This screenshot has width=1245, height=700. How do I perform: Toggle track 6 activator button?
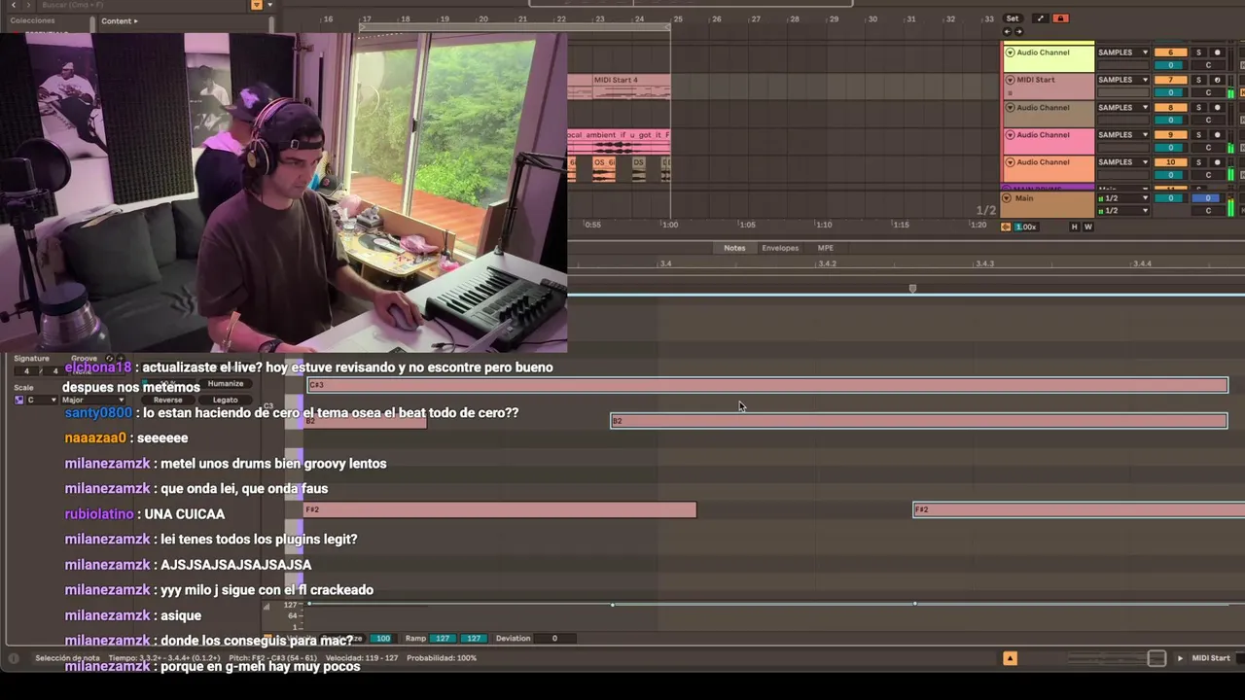tap(1170, 52)
